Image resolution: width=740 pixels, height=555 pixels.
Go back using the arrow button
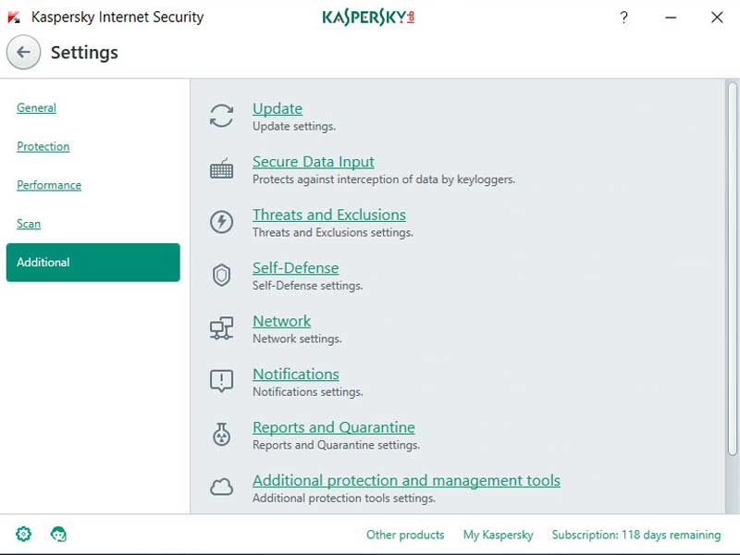tap(24, 53)
